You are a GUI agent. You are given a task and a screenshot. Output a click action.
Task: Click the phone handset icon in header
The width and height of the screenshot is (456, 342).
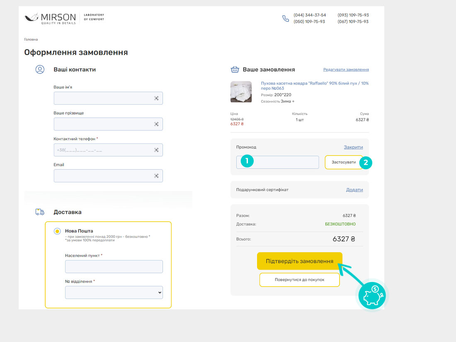(285, 19)
